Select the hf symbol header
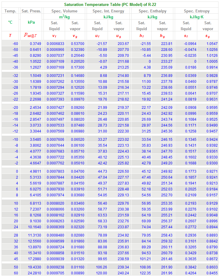Viewport: 220px width, 277px height. point(142,36)
